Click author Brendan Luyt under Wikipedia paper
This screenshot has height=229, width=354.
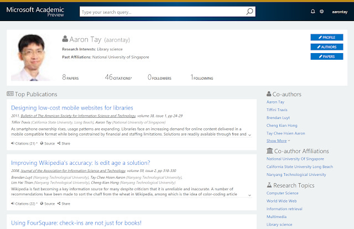click(x=22, y=178)
